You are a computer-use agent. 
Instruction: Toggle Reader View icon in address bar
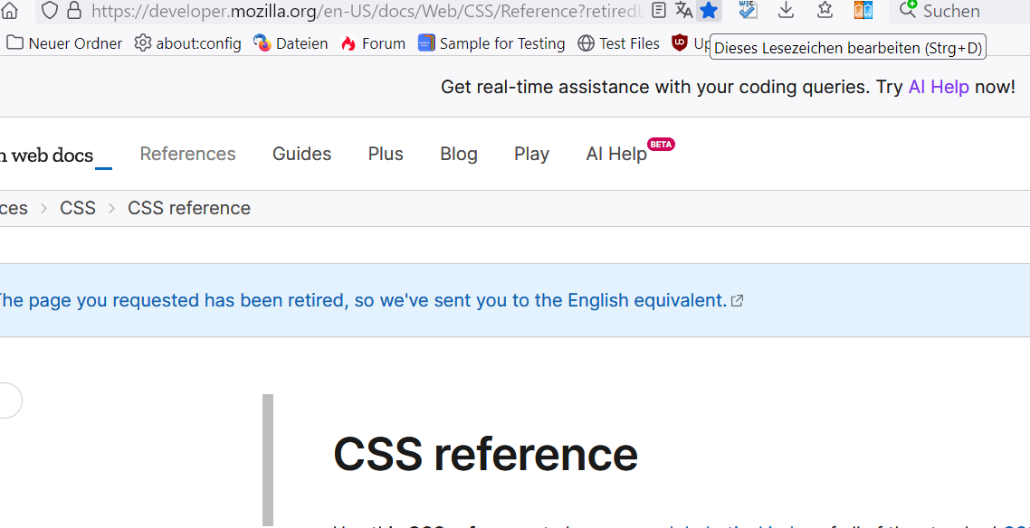tap(660, 11)
